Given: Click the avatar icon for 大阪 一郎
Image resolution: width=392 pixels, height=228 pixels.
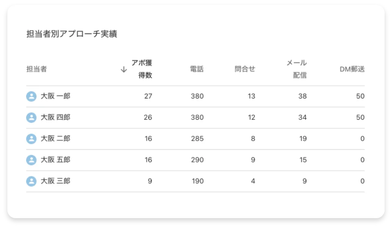Looking at the screenshot, I should (31, 96).
